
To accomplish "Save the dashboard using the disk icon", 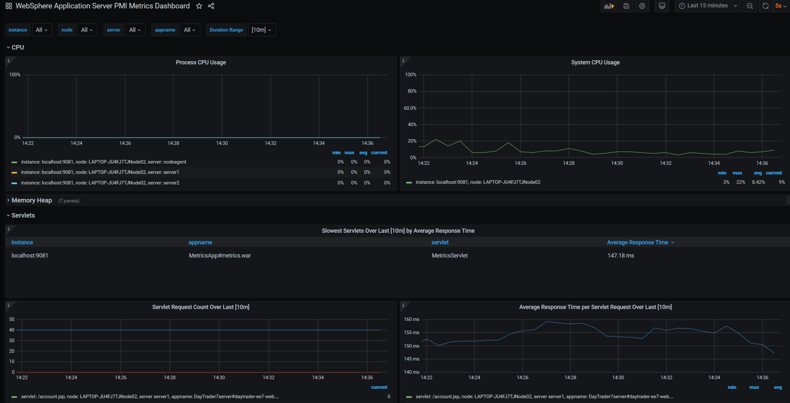I will [x=626, y=6].
